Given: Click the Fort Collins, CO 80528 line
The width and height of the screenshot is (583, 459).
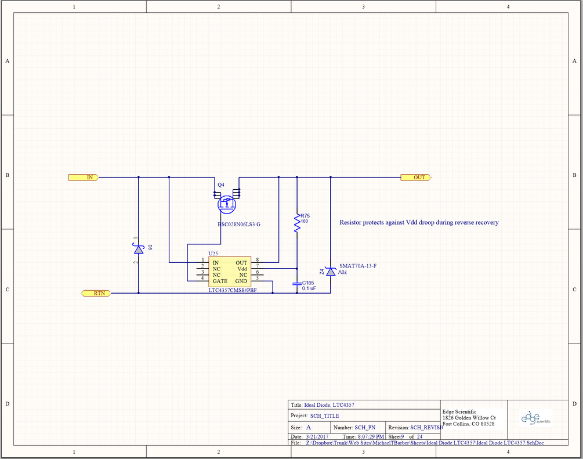Looking at the screenshot, I should click(x=469, y=424).
